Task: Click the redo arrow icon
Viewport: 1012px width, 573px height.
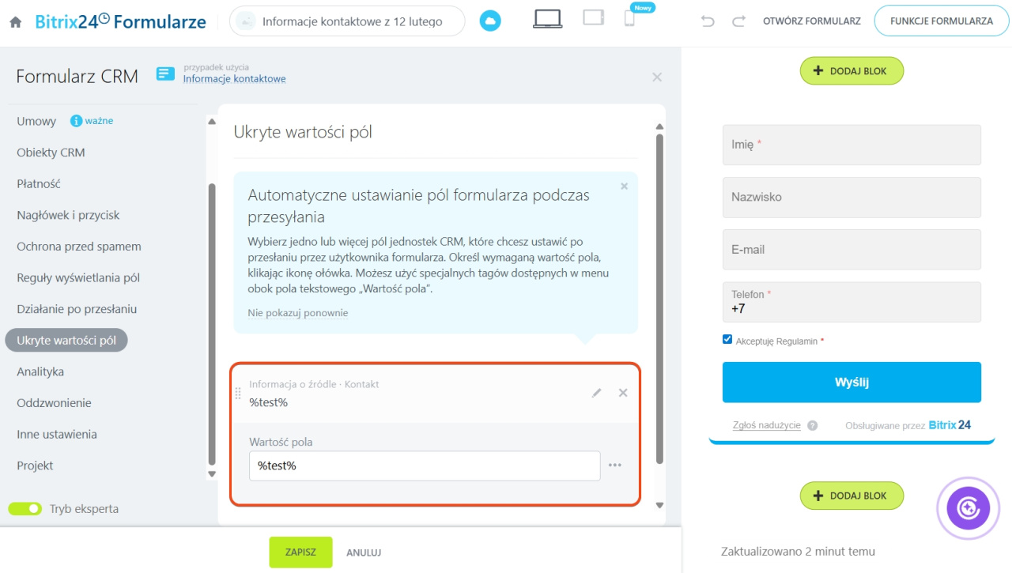Action: [x=738, y=21]
